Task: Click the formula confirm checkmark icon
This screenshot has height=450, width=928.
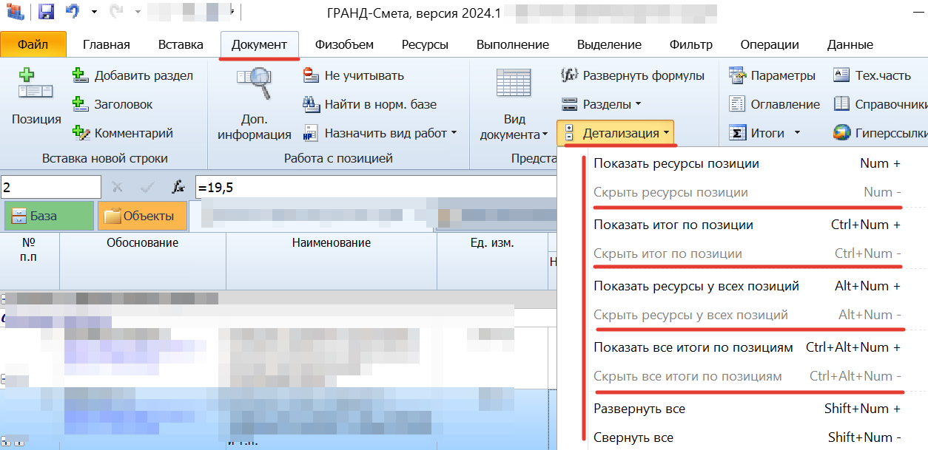Action: tap(147, 188)
